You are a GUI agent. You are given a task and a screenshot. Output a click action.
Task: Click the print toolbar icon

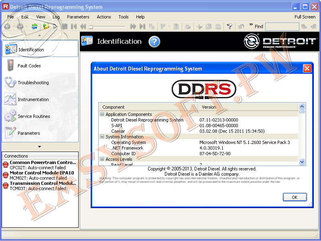pyautogui.click(x=188, y=26)
